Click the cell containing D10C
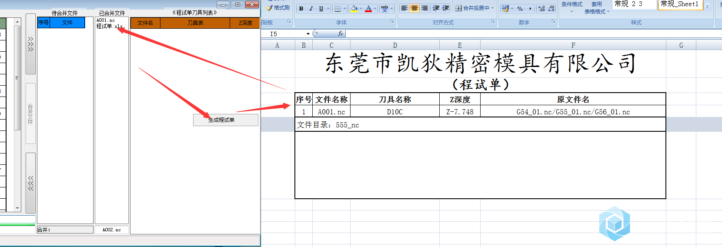The width and height of the screenshot is (722, 247). (395, 112)
